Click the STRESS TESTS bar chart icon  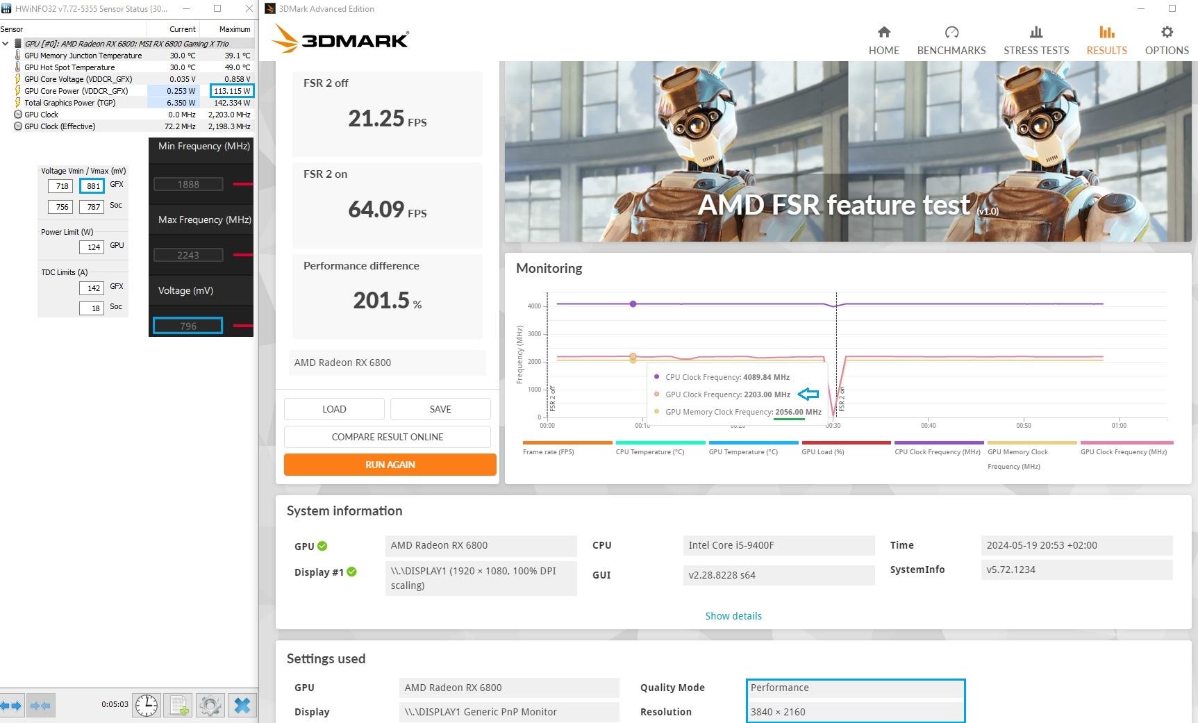point(1036,32)
